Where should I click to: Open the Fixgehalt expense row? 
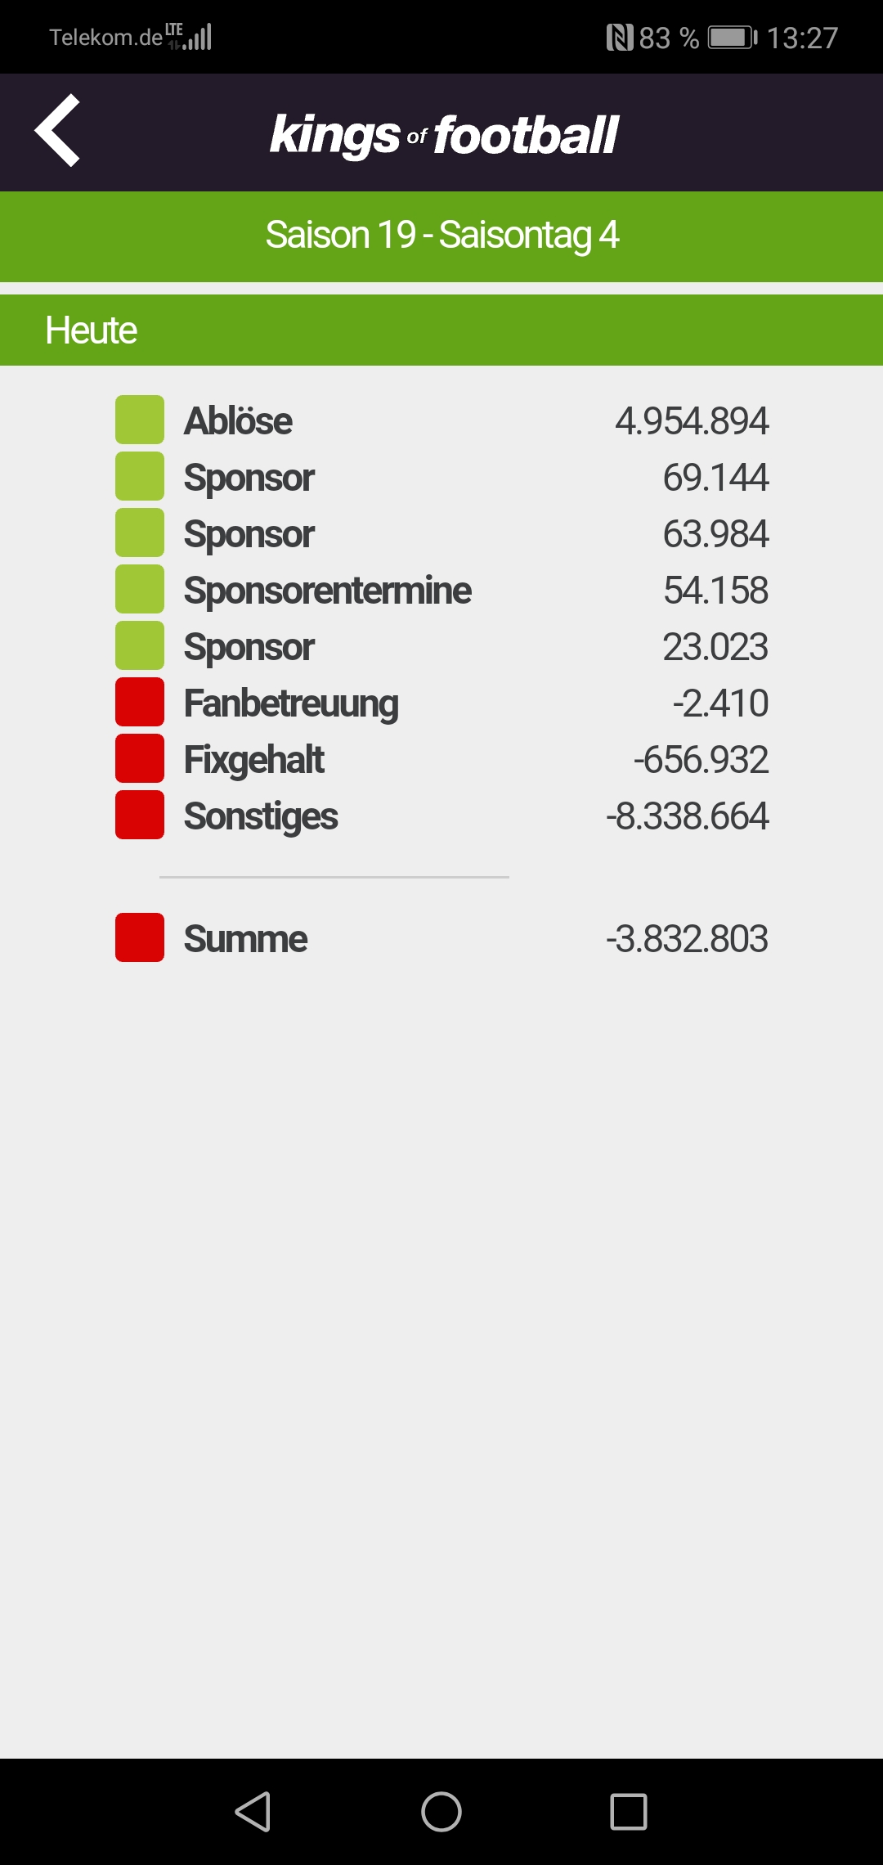441,759
